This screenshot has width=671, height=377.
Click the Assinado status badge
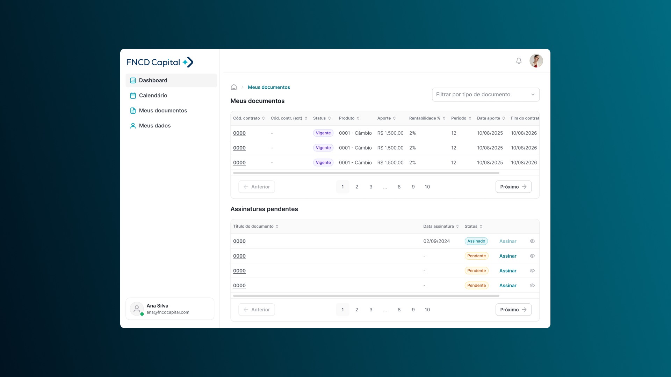(x=476, y=241)
